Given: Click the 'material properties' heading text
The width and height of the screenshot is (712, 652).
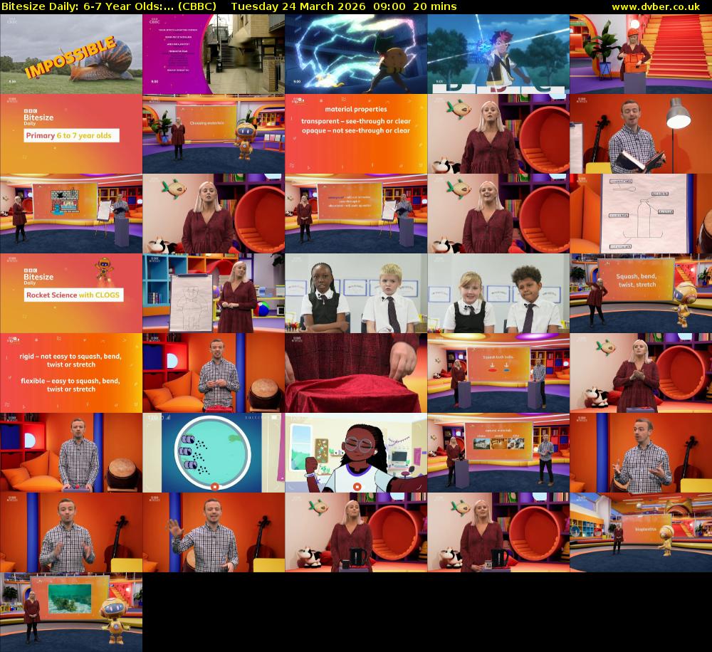Looking at the screenshot, I should [x=356, y=109].
